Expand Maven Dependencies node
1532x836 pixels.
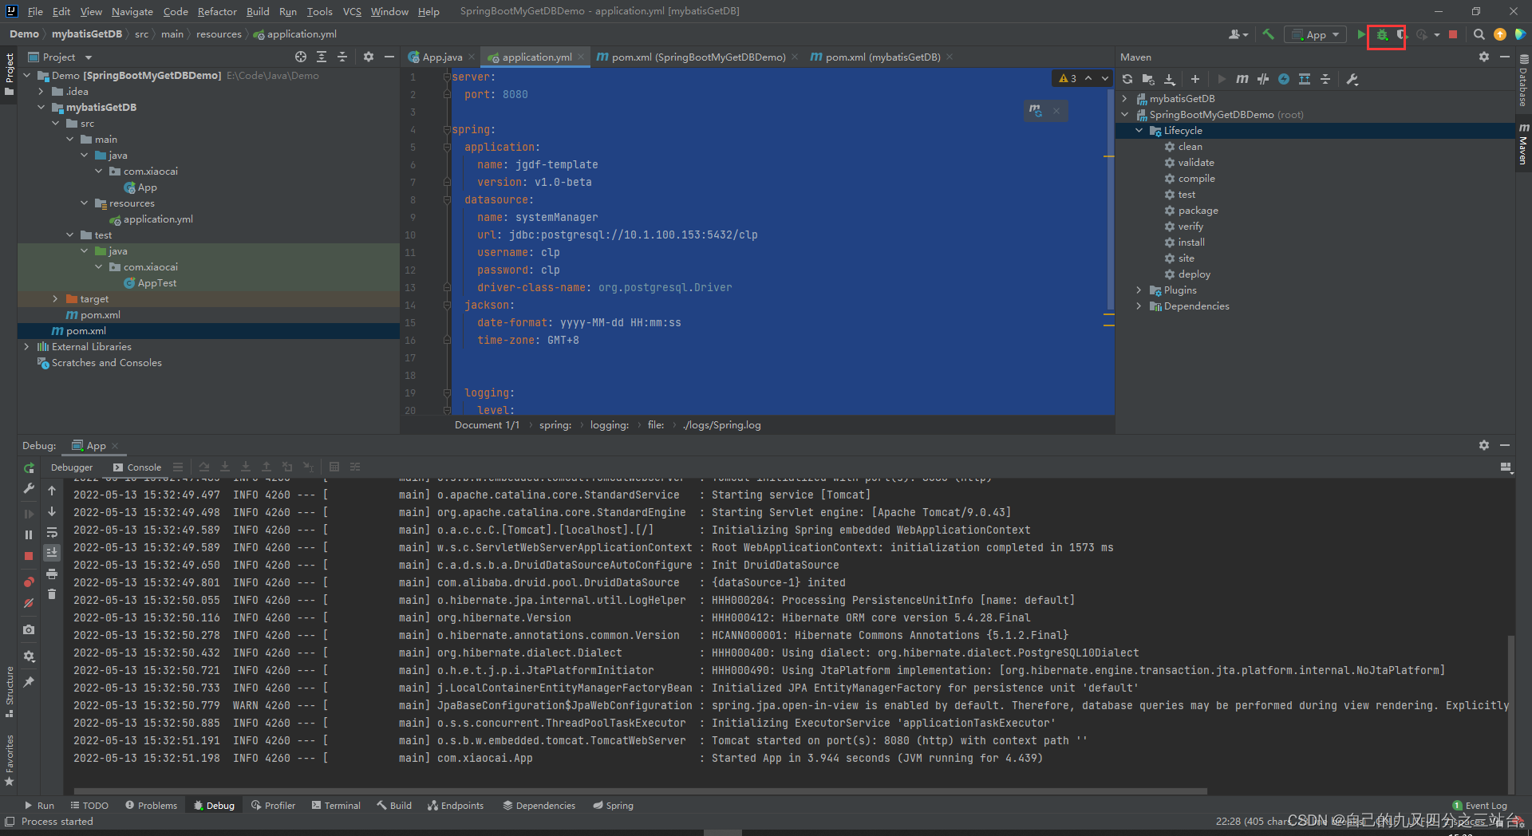(1139, 306)
